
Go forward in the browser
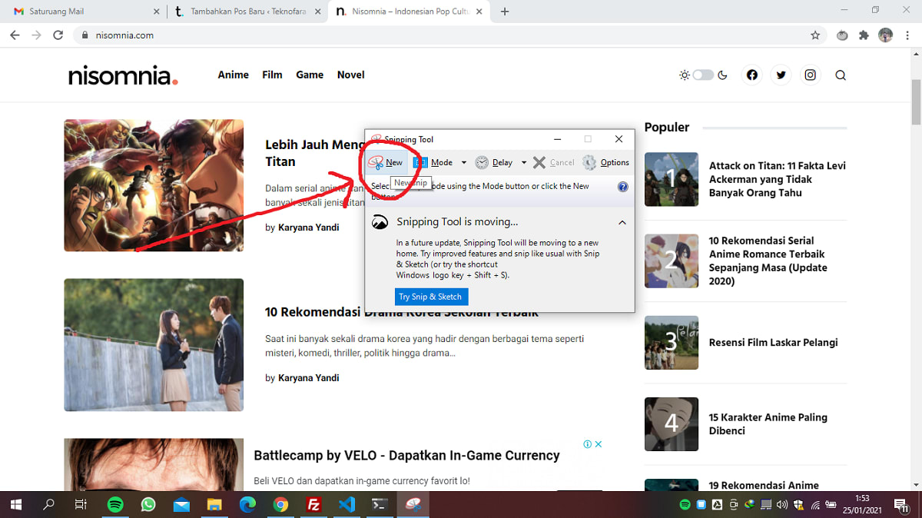[x=36, y=35]
